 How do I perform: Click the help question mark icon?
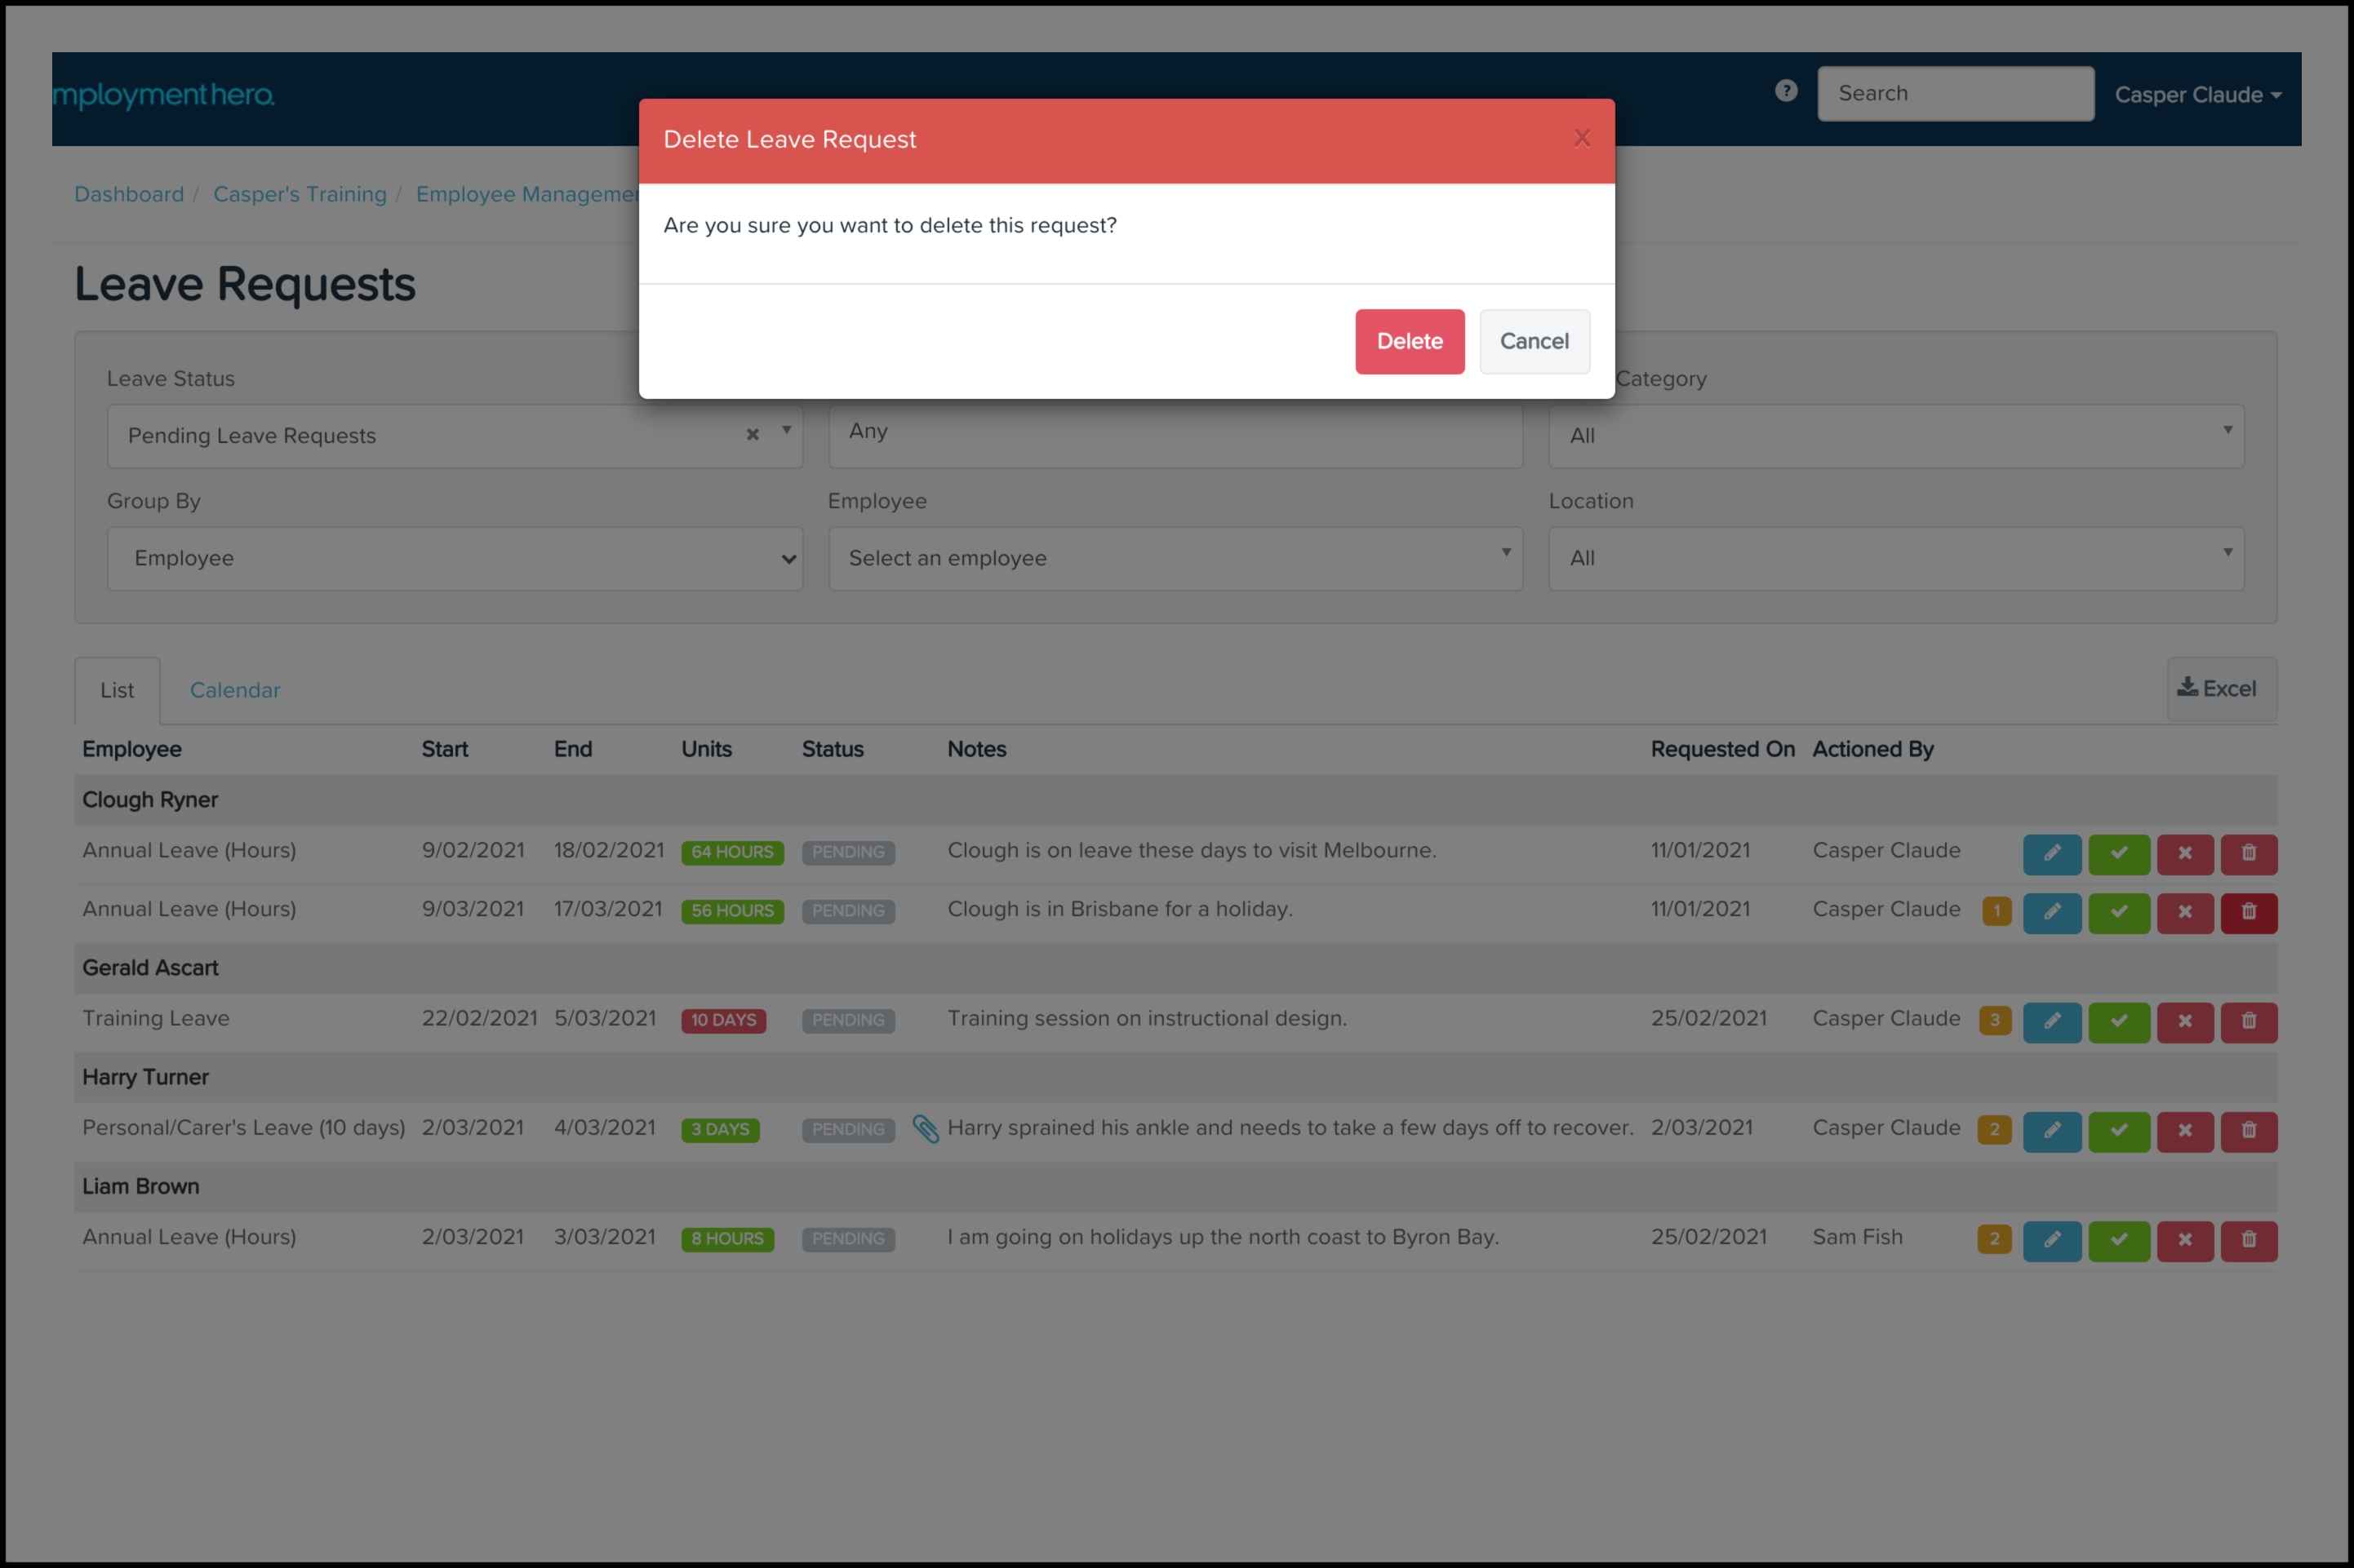[x=1786, y=92]
